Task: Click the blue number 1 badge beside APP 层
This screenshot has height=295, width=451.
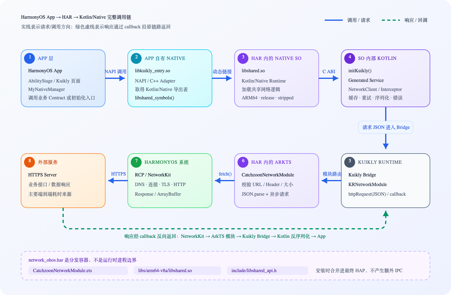Action: pos(29,58)
